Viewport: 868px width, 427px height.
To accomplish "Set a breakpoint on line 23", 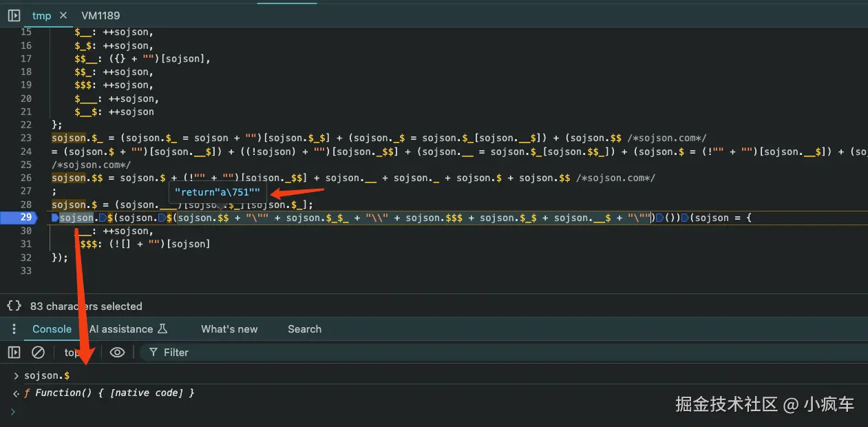I will pyautogui.click(x=25, y=138).
